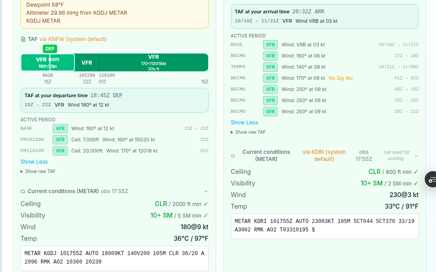436x272 pixels.
Task: Expand Show raw TAF for arrival
Action: point(248,132)
